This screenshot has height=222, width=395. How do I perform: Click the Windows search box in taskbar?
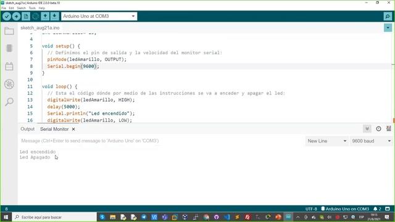(54, 217)
